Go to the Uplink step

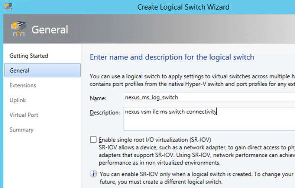18,100
